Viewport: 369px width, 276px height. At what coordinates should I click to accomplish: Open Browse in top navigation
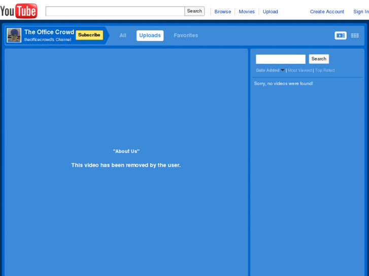point(223,12)
